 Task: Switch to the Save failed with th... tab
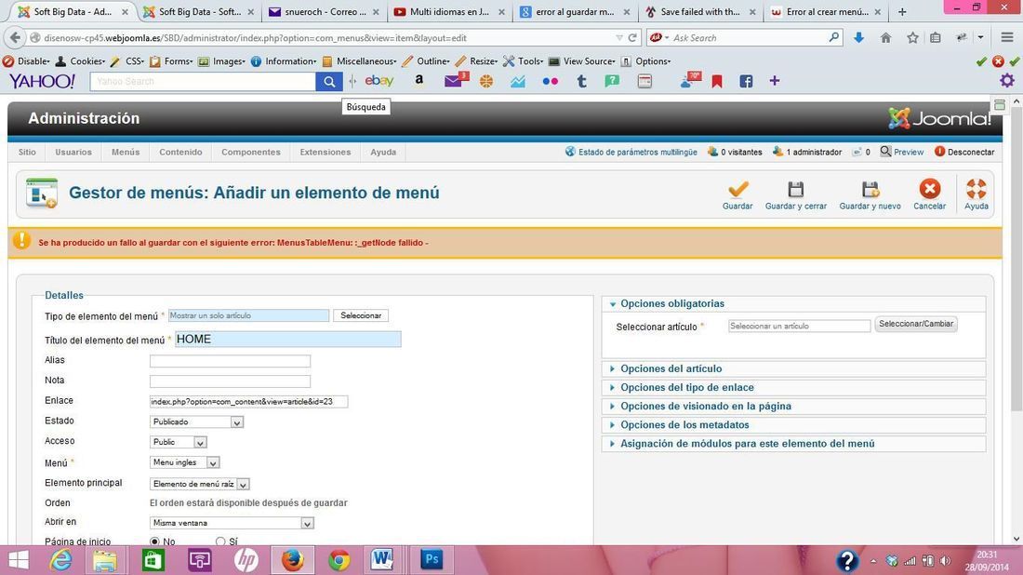click(699, 12)
